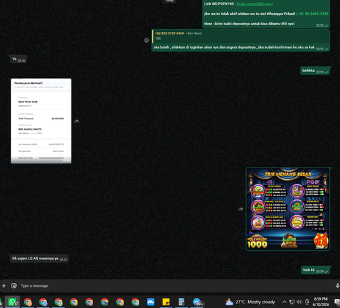The image size is (340, 308).
Task: Open the emoji picker beside message box
Action: click(14, 286)
